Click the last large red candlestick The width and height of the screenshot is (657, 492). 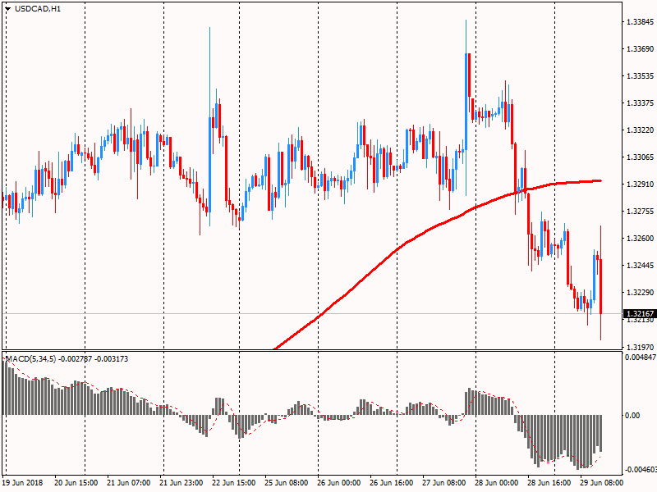[x=601, y=286]
